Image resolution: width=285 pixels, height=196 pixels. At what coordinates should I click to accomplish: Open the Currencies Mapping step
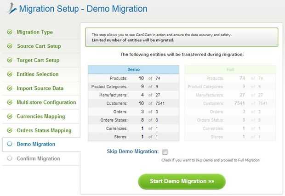coord(41,117)
